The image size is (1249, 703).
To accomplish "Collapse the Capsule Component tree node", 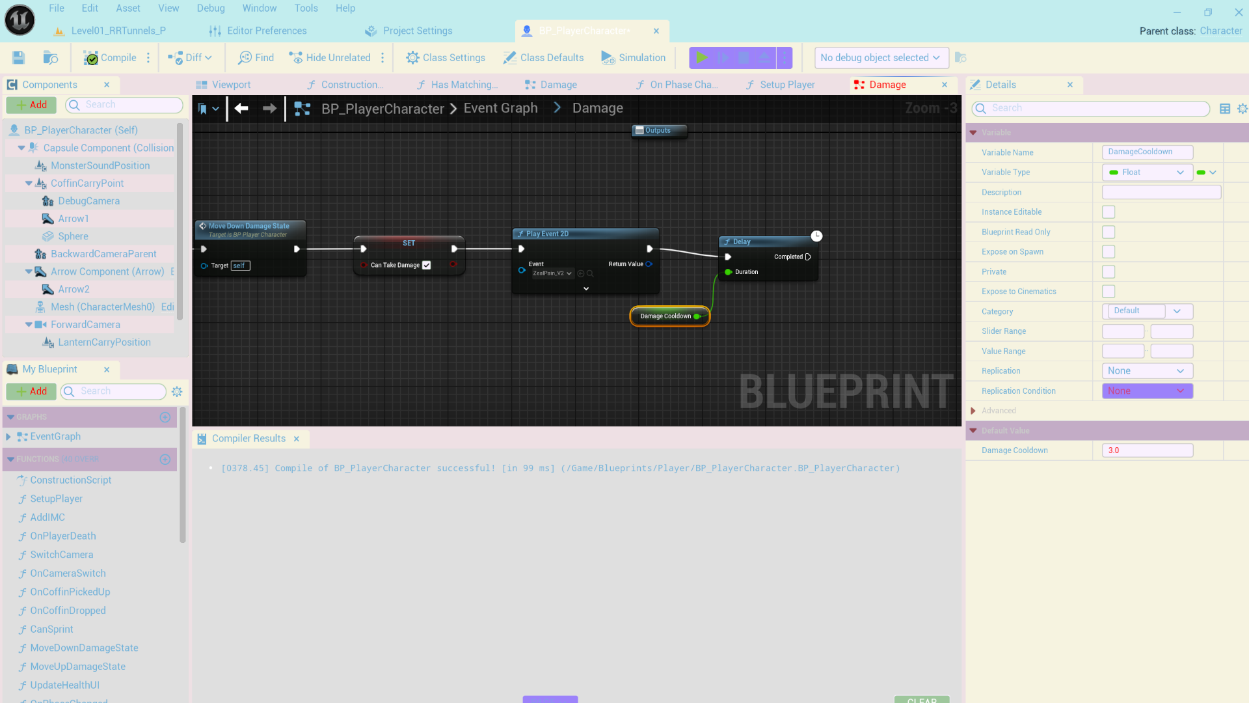I will point(21,148).
